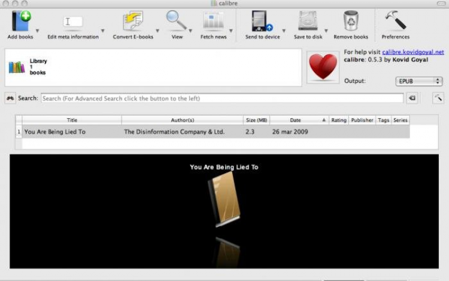
Task: Click the 2.3 size cell
Action: [256, 132]
